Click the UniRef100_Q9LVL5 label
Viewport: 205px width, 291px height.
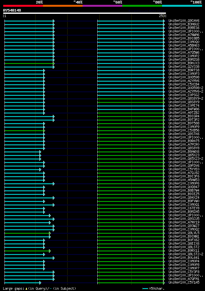[x=184, y=233]
